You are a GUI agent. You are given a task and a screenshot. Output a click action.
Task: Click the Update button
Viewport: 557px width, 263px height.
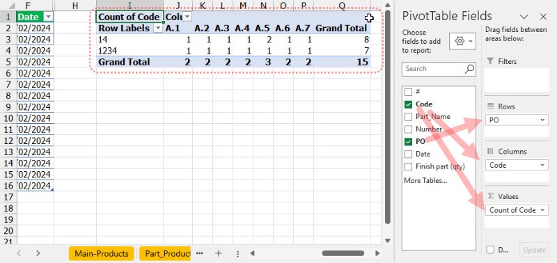coord(534,250)
